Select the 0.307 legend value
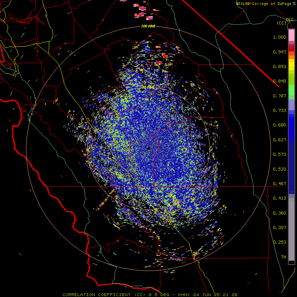This screenshot has width=297, height=297. point(280,228)
